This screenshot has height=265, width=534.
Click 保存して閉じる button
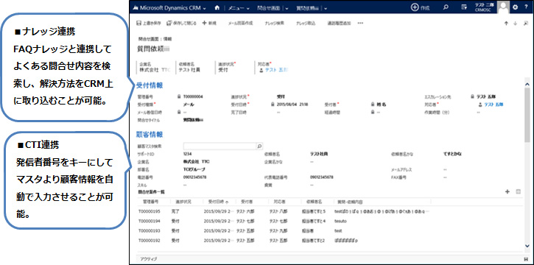click(181, 23)
